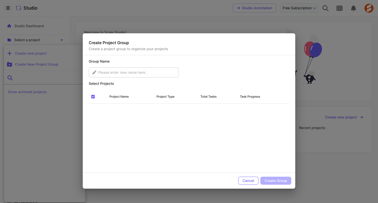Open the user profile avatar

[369, 8]
